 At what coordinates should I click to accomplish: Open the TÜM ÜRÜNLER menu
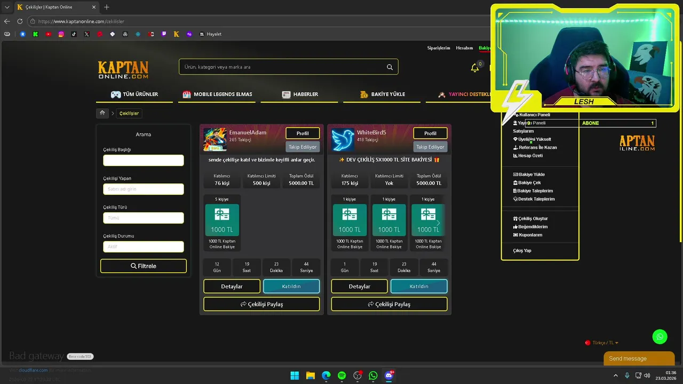[134, 94]
